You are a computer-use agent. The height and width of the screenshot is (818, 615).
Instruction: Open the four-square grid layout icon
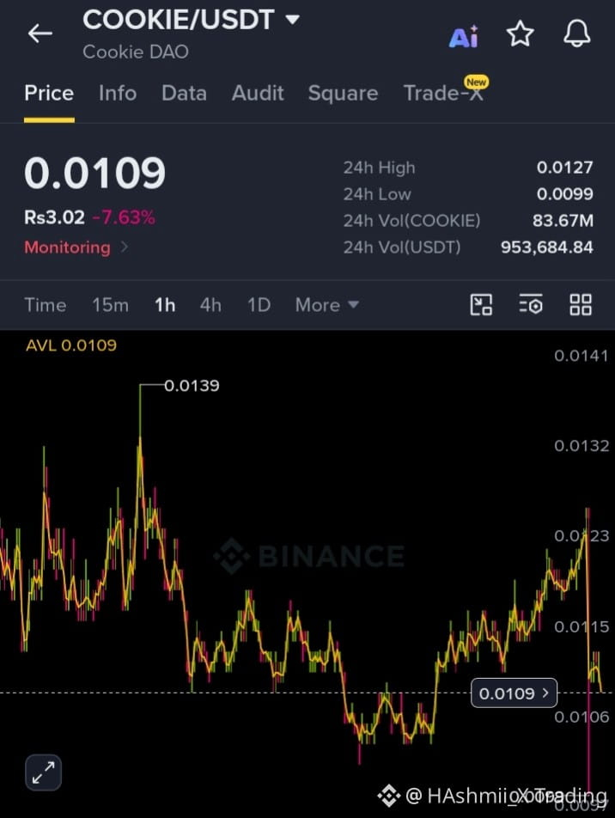[x=581, y=305]
